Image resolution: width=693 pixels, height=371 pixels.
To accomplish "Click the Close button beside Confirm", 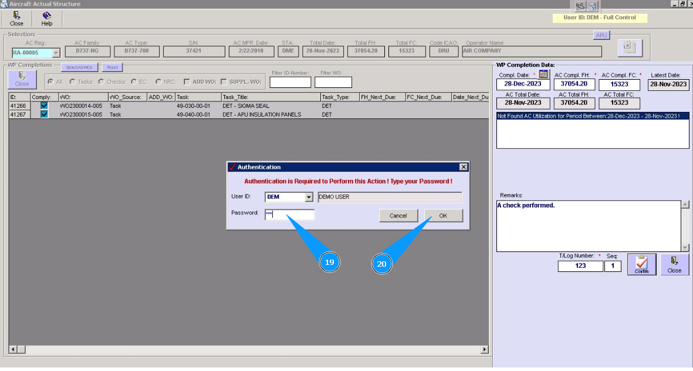I will click(674, 264).
